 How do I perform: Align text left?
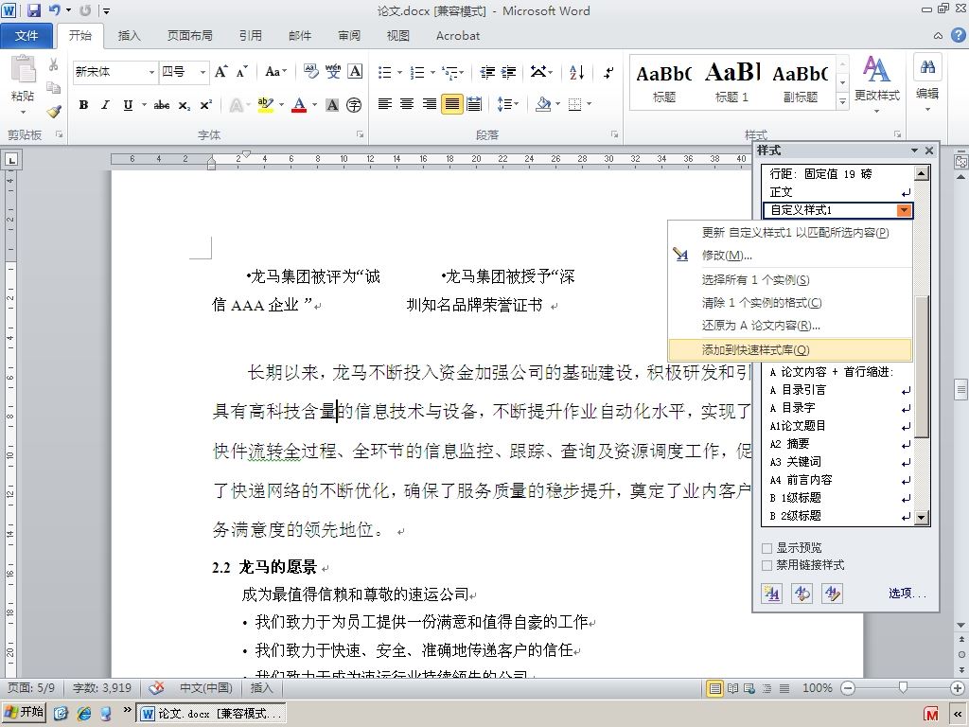[x=385, y=104]
